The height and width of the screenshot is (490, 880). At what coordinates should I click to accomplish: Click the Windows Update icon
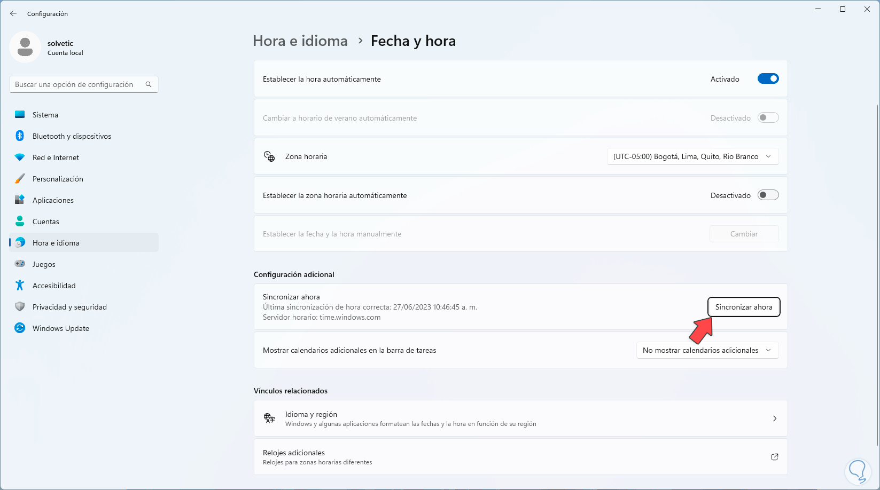[20, 328]
